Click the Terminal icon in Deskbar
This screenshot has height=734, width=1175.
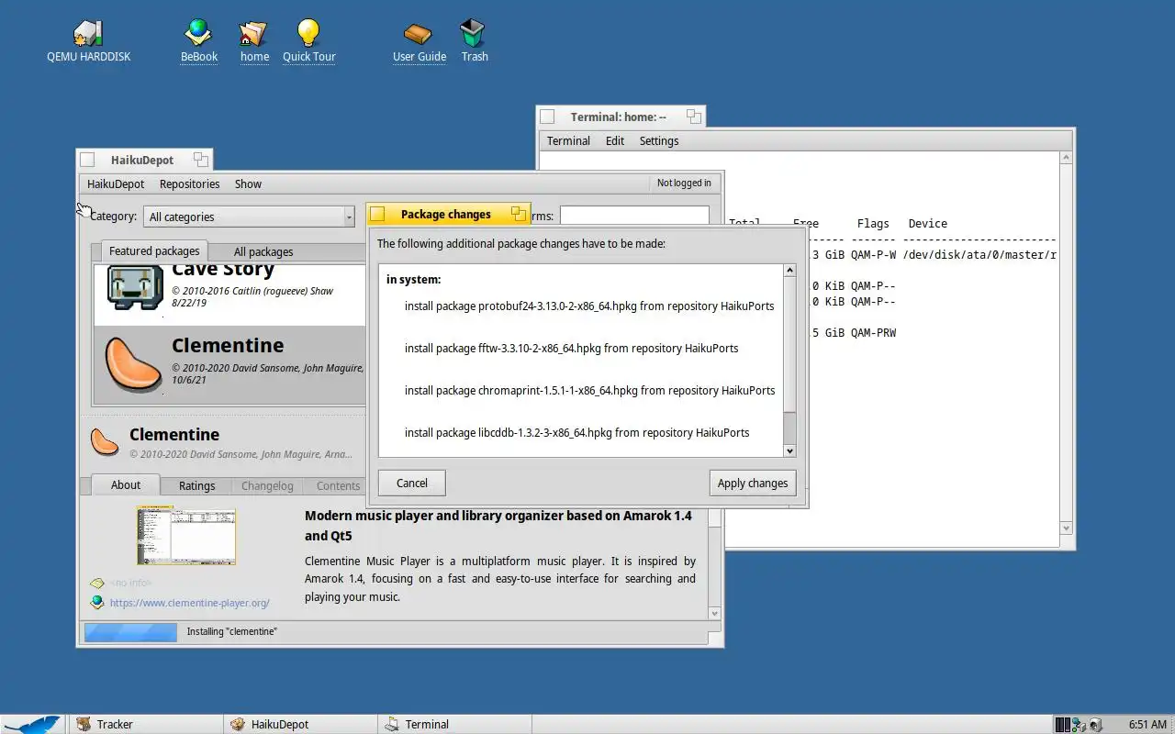click(x=392, y=724)
